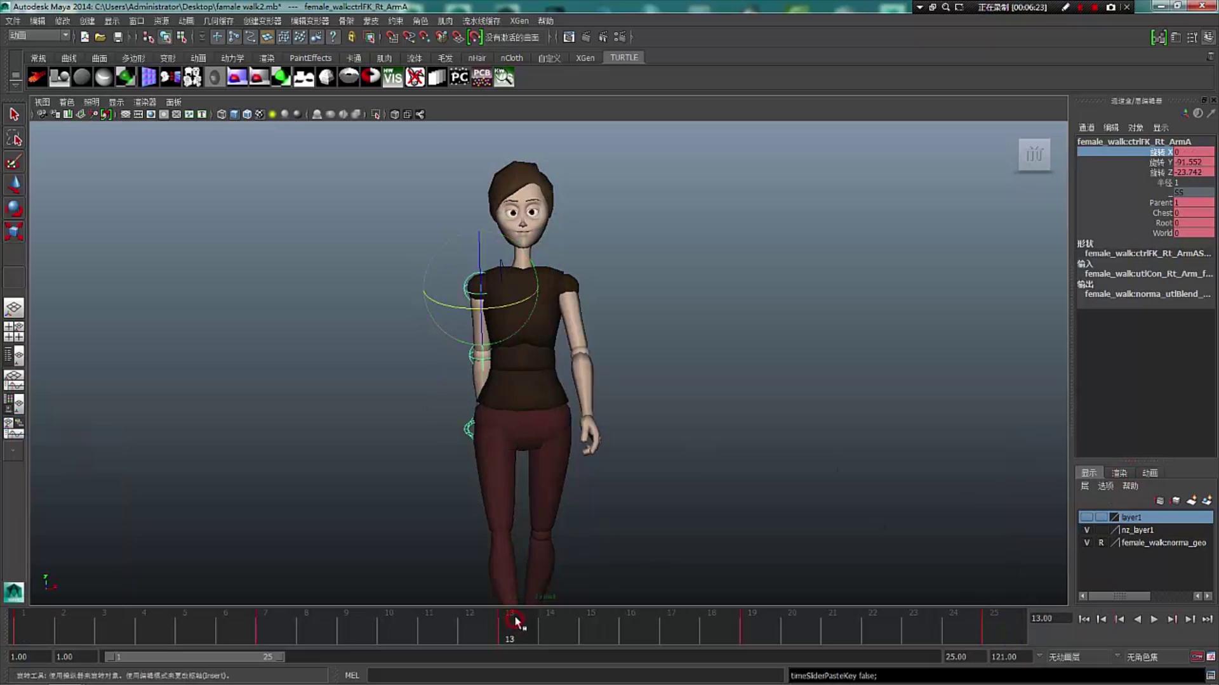Select the arrow Select tool in toolbox
This screenshot has width=1219, height=685.
(14, 114)
